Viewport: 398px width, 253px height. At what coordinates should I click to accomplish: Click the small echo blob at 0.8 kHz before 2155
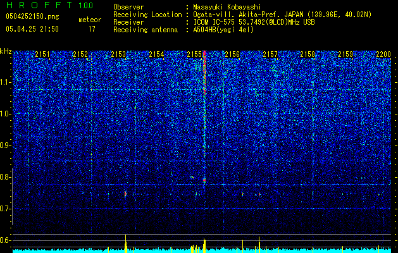[192, 177]
